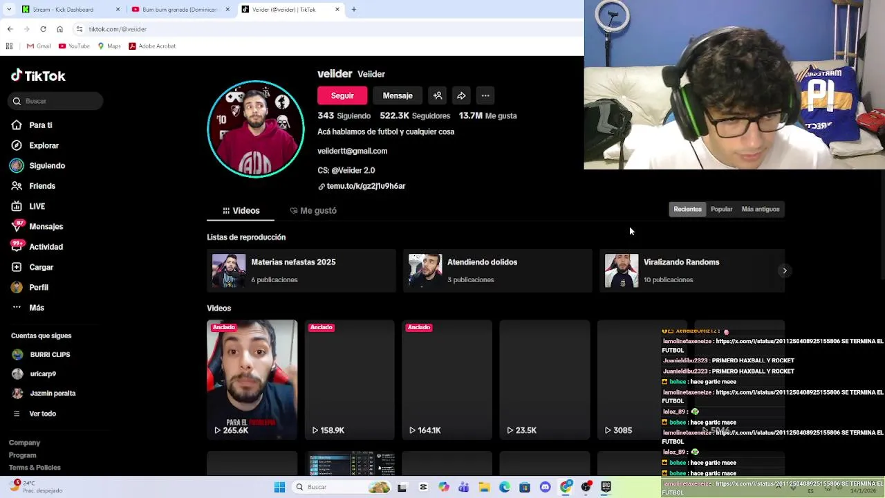The image size is (885, 498).
Task: Click the Windows taskbar Buscar search box
Action: coord(342,487)
